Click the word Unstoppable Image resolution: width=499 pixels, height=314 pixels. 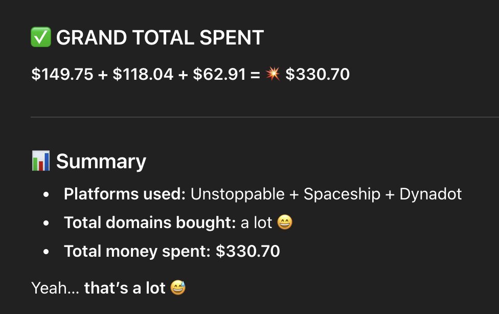click(x=237, y=194)
